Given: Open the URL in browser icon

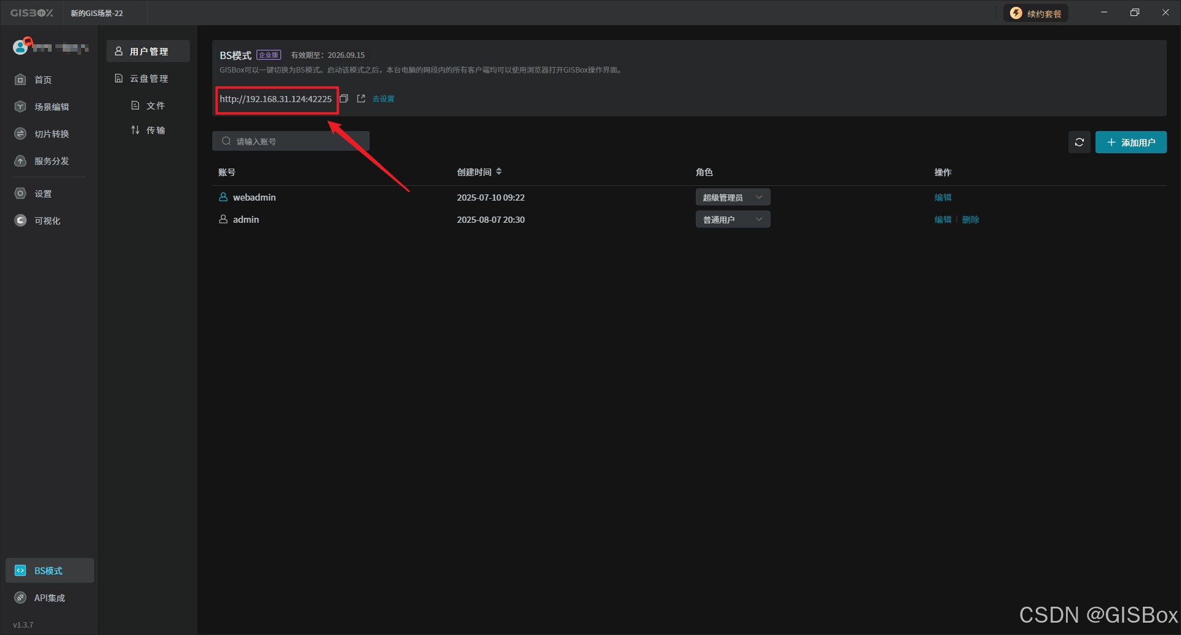Looking at the screenshot, I should pos(361,99).
